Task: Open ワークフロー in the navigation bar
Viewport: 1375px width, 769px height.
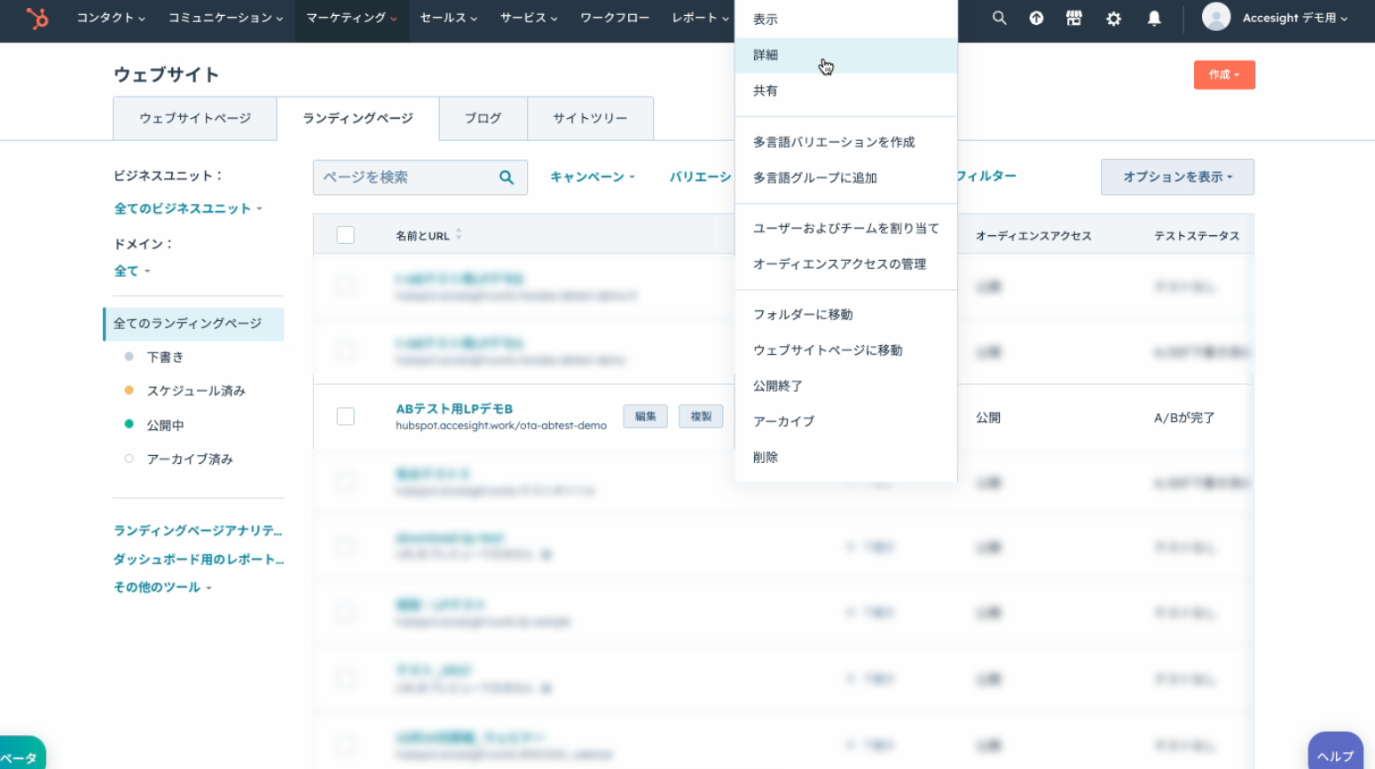Action: [x=615, y=18]
